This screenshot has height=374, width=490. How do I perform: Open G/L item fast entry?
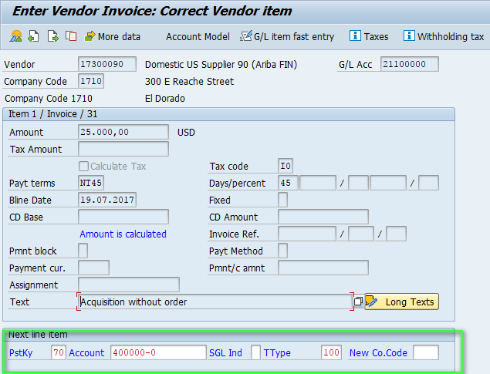288,36
